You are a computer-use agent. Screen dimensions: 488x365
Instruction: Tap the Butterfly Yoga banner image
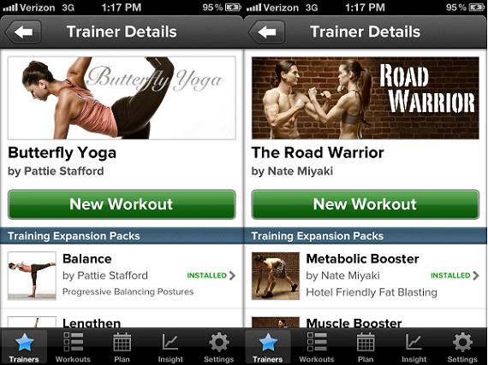tap(122, 97)
